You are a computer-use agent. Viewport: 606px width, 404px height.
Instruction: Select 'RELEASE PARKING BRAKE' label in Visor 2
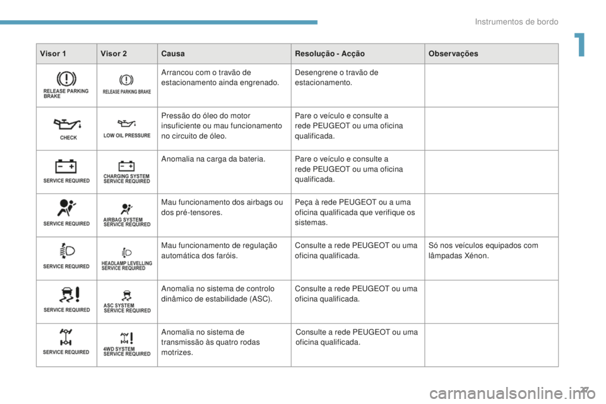tap(127, 92)
